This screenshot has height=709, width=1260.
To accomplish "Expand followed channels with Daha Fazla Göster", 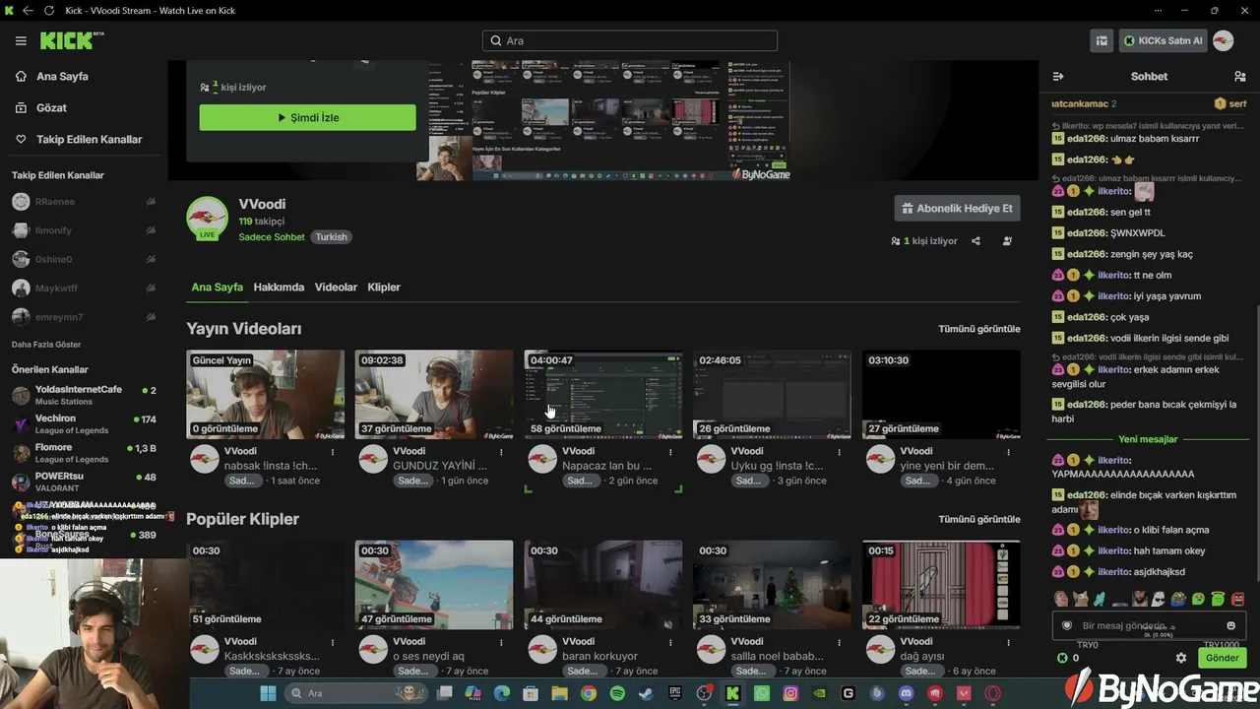I will (46, 345).
